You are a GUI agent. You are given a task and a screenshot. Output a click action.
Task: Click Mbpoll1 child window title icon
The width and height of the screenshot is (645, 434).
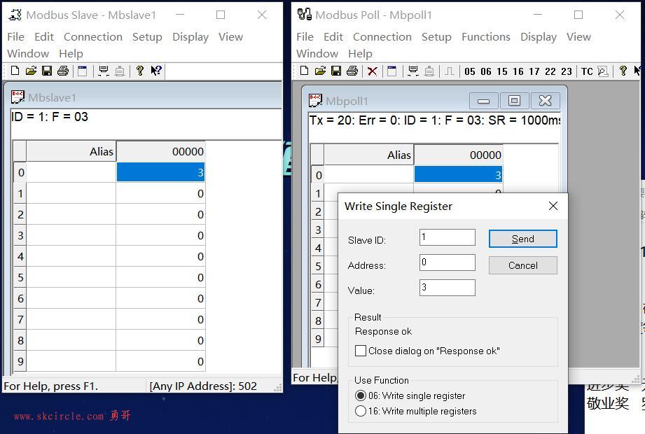(x=315, y=100)
